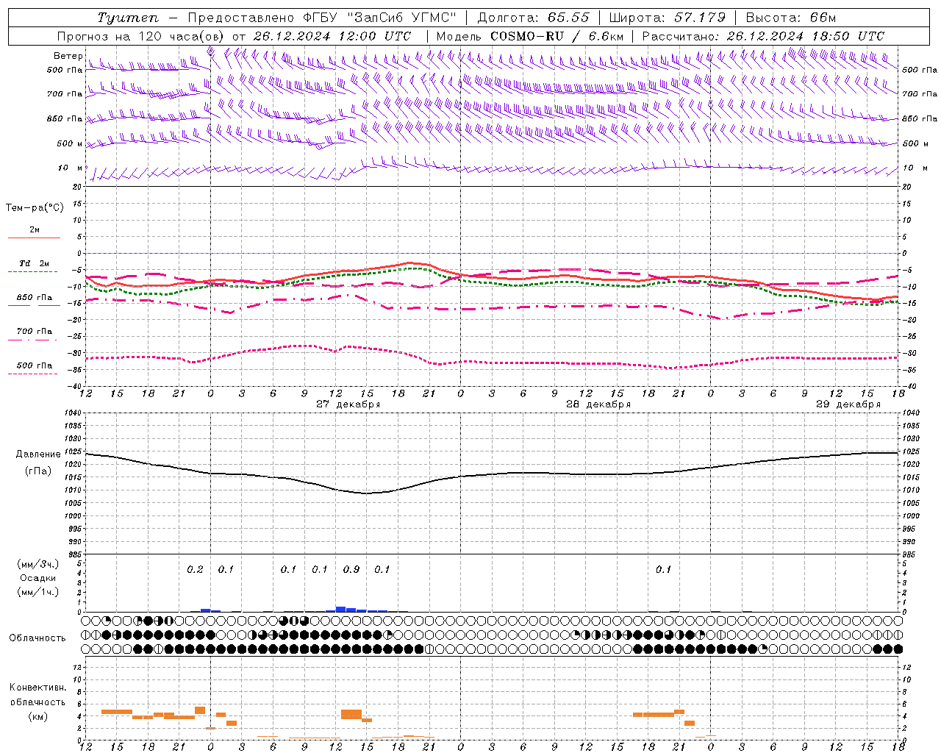This screenshot has width=941, height=753.
Task: Select the "Высота: 66м" header value
Action: point(791,18)
